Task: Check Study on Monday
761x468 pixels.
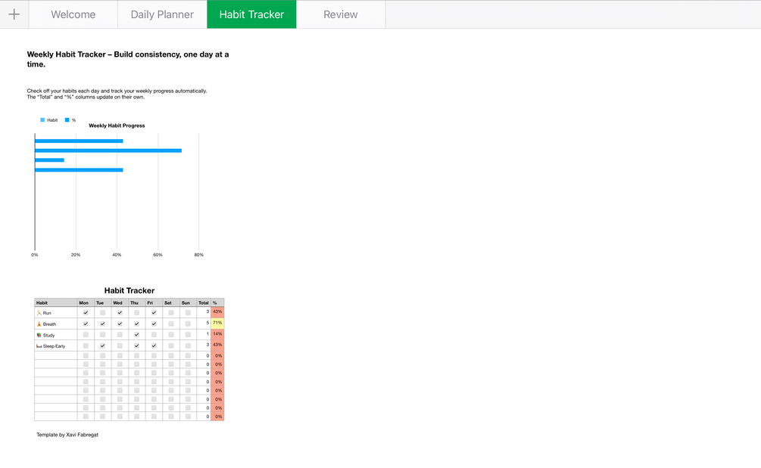Action: coord(86,335)
